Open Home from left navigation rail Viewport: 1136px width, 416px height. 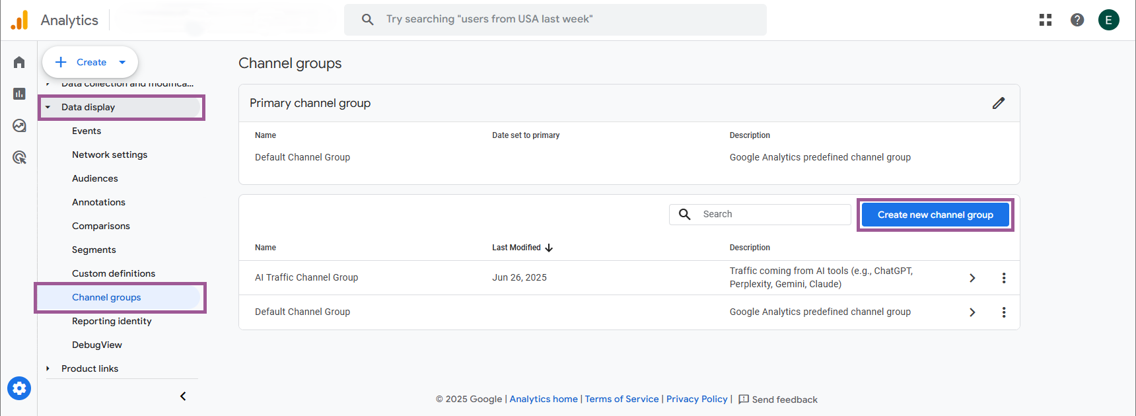point(19,62)
